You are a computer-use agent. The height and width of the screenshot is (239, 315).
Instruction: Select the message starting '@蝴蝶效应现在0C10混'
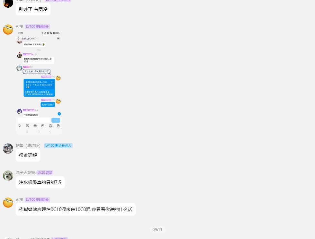coord(76,209)
